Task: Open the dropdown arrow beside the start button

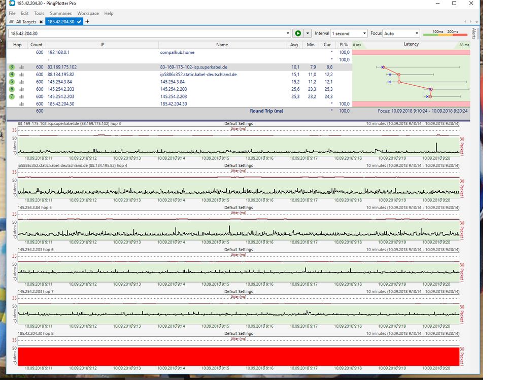Action: [x=307, y=33]
